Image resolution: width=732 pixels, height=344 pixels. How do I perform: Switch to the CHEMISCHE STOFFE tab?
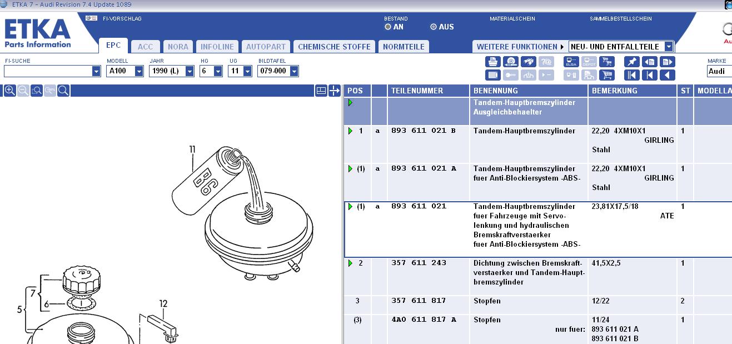pos(334,47)
